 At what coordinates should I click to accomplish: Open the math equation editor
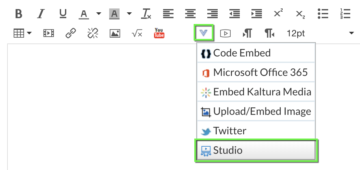pyautogui.click(x=137, y=34)
